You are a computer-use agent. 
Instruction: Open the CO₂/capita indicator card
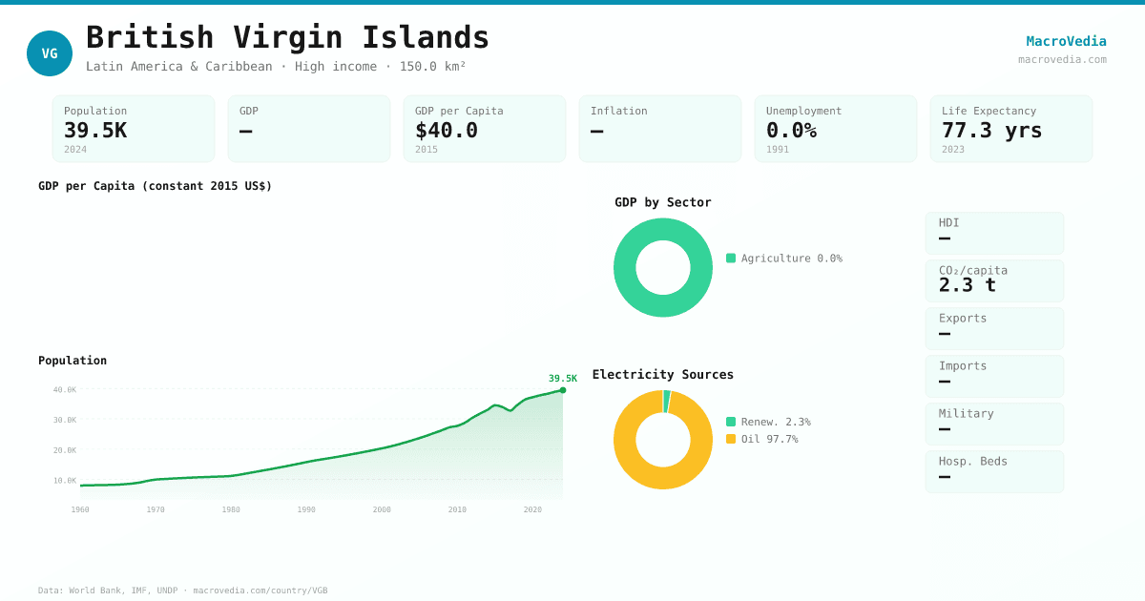(x=994, y=280)
